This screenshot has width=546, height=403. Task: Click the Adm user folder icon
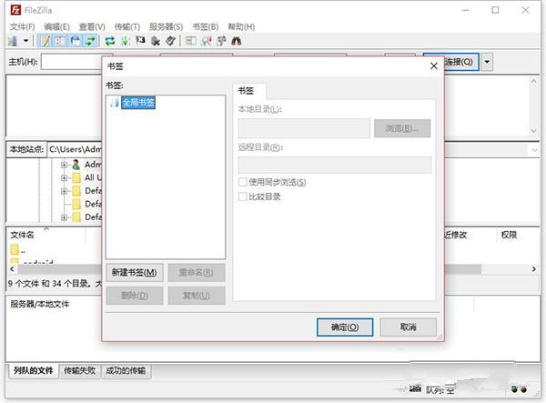click(x=76, y=165)
